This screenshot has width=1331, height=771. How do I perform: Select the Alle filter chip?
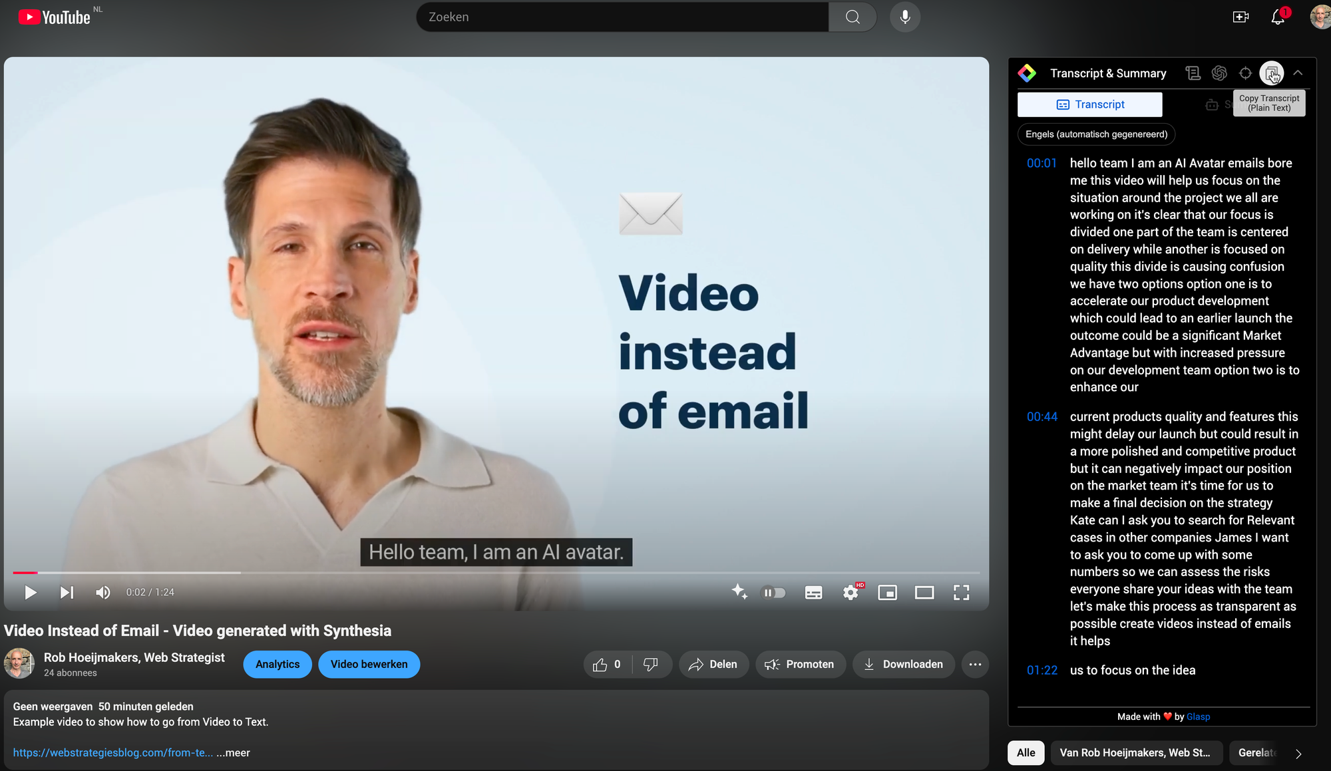1026,752
